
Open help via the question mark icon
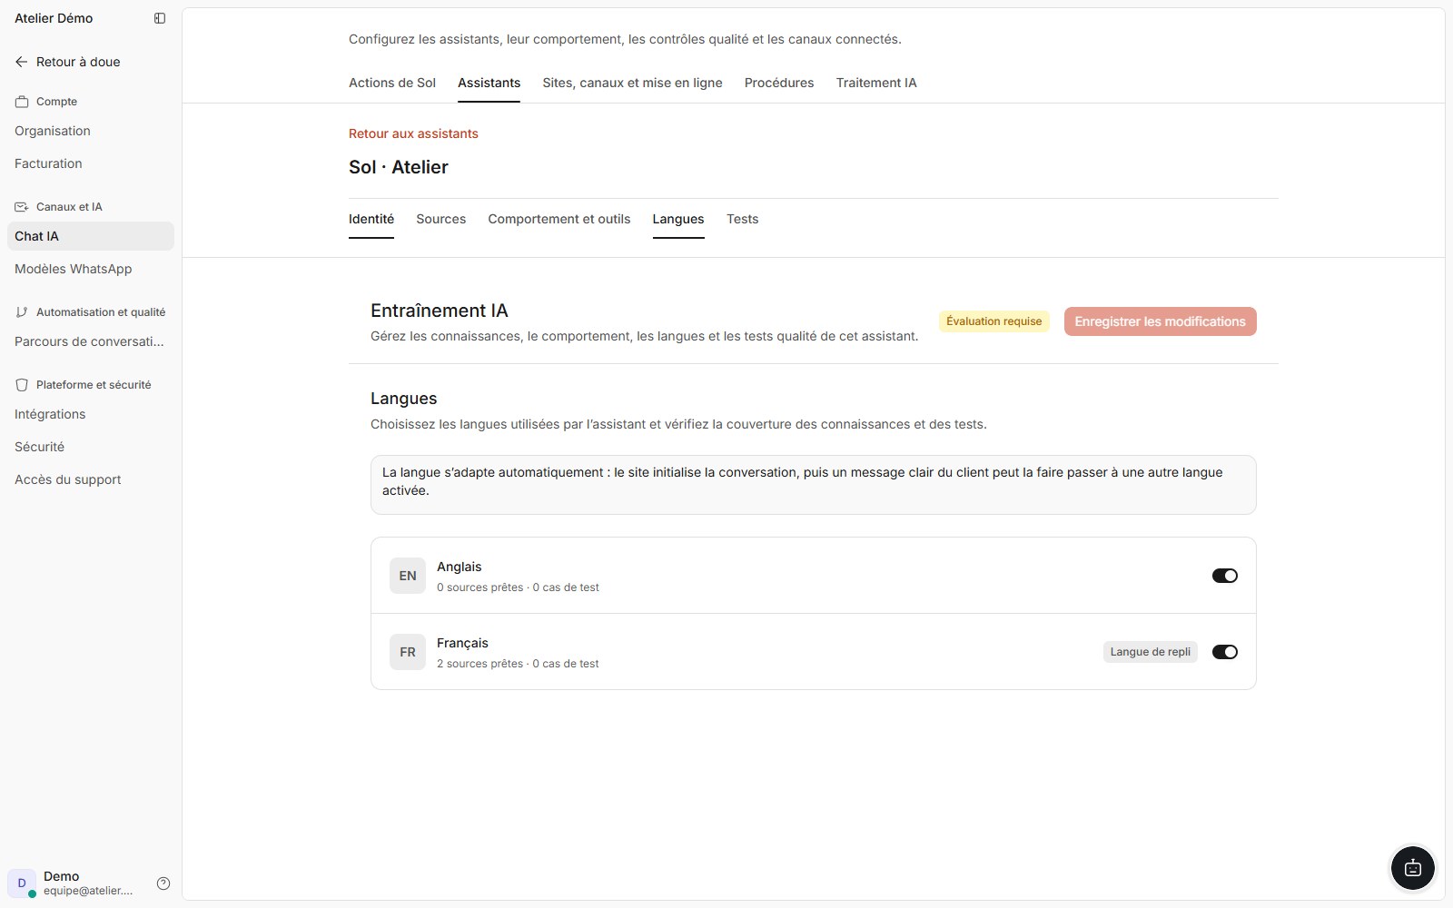click(x=163, y=883)
